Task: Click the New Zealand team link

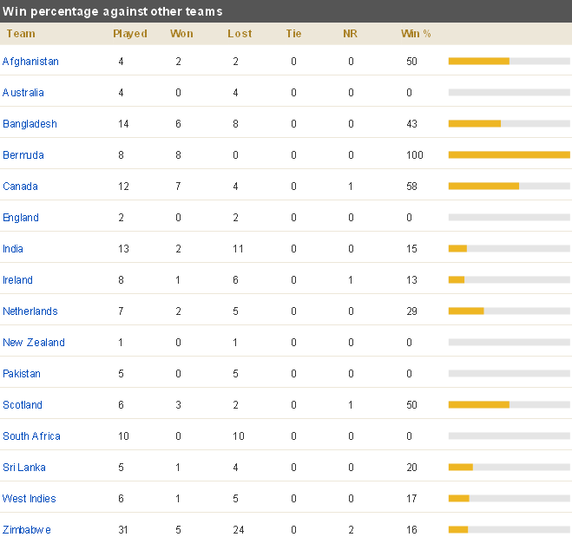Action: tap(34, 343)
